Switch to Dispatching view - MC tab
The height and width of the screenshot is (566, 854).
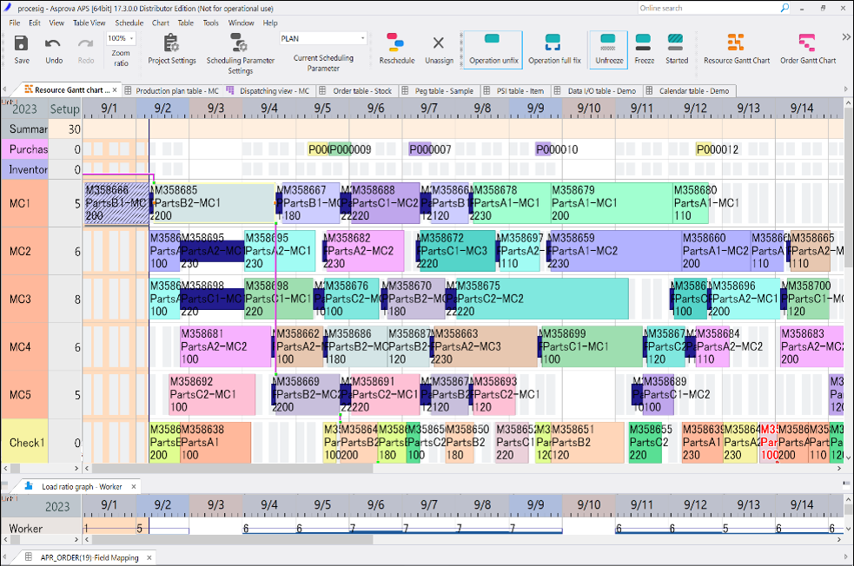tap(268, 91)
